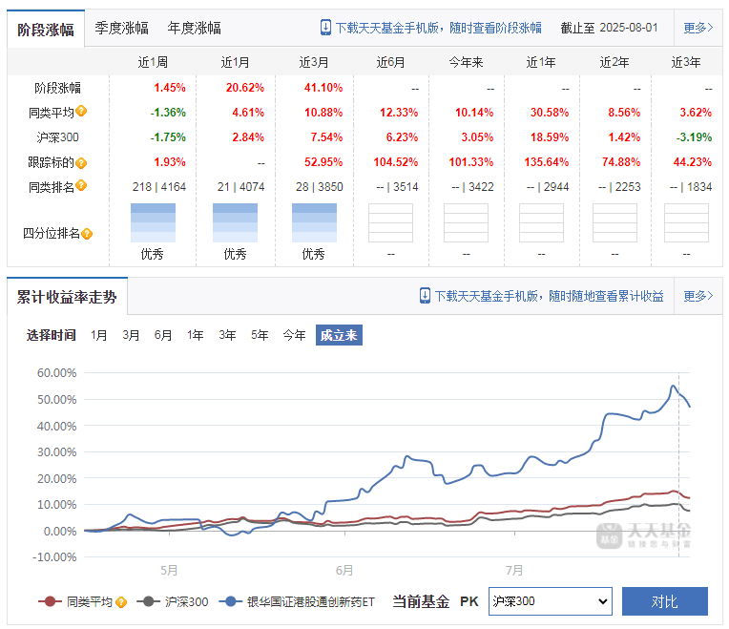Click the empty 近6月 quartile ranking box
Viewport: 729px width, 629px height.
390,222
